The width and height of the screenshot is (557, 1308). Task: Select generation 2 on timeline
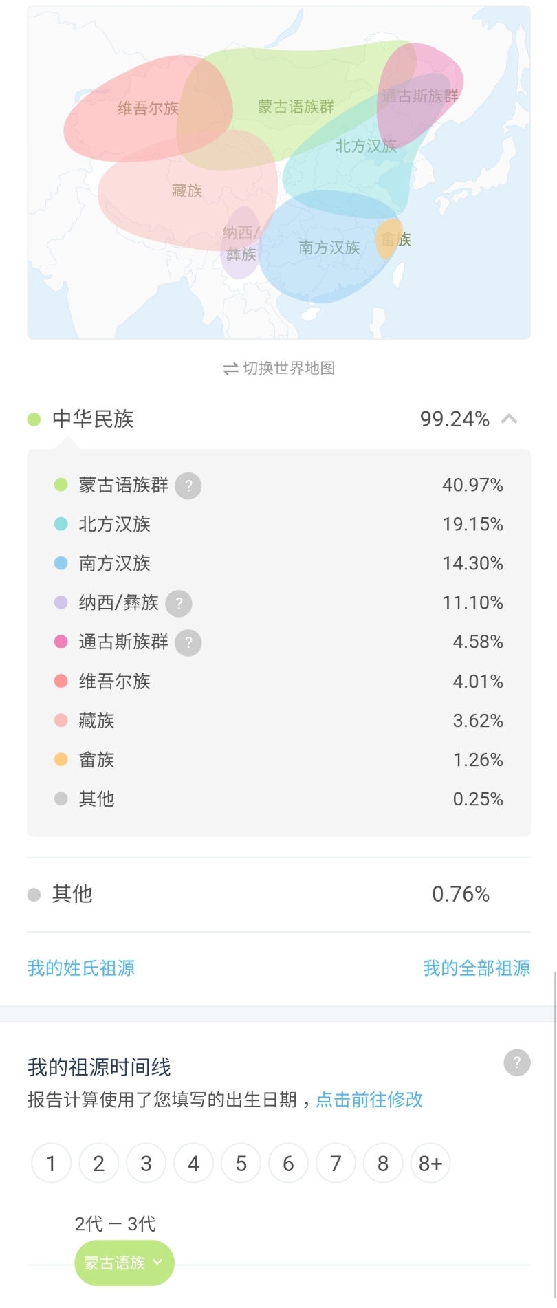click(98, 1163)
